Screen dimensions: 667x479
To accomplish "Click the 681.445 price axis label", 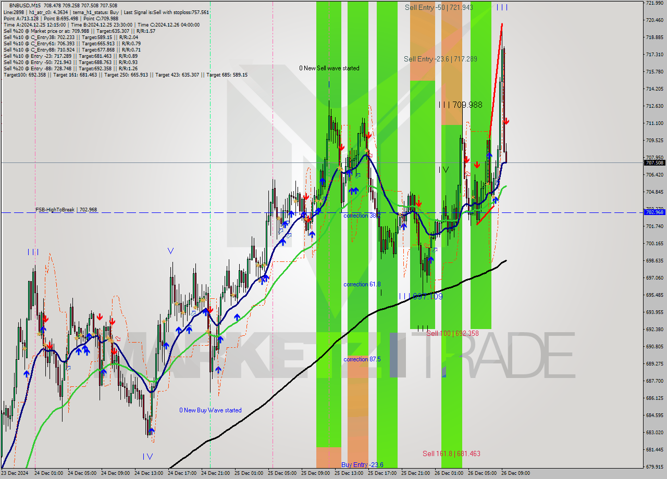I will point(654,450).
